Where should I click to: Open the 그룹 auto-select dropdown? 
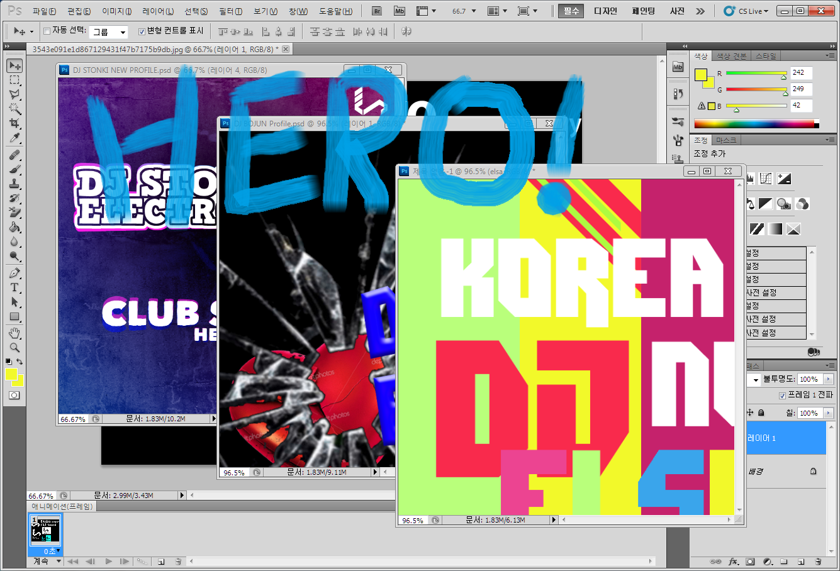coord(109,31)
